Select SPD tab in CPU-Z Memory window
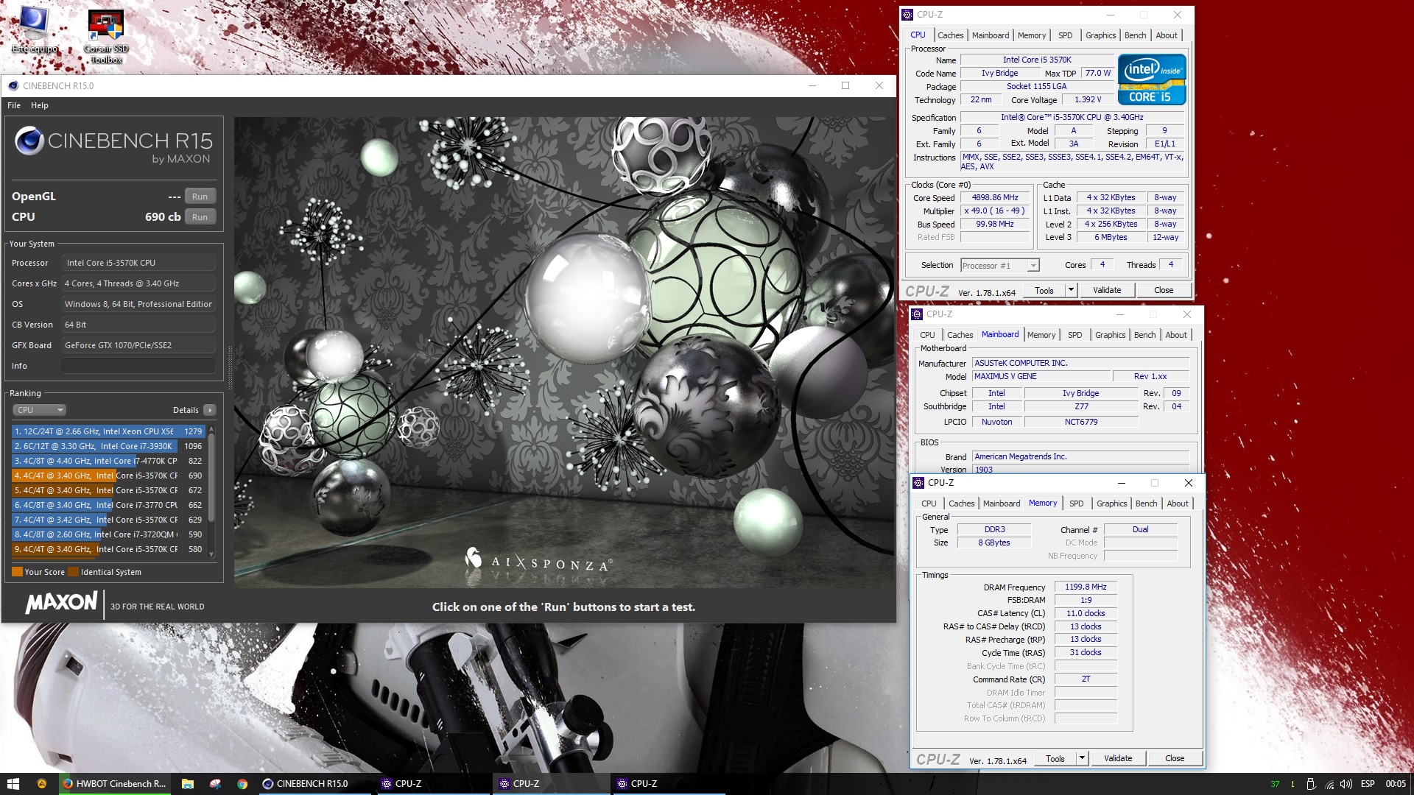1414x795 pixels. click(1076, 504)
